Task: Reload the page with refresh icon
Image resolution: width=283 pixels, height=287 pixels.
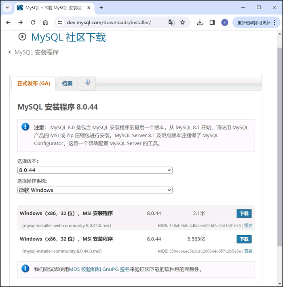Action: [x=33, y=23]
